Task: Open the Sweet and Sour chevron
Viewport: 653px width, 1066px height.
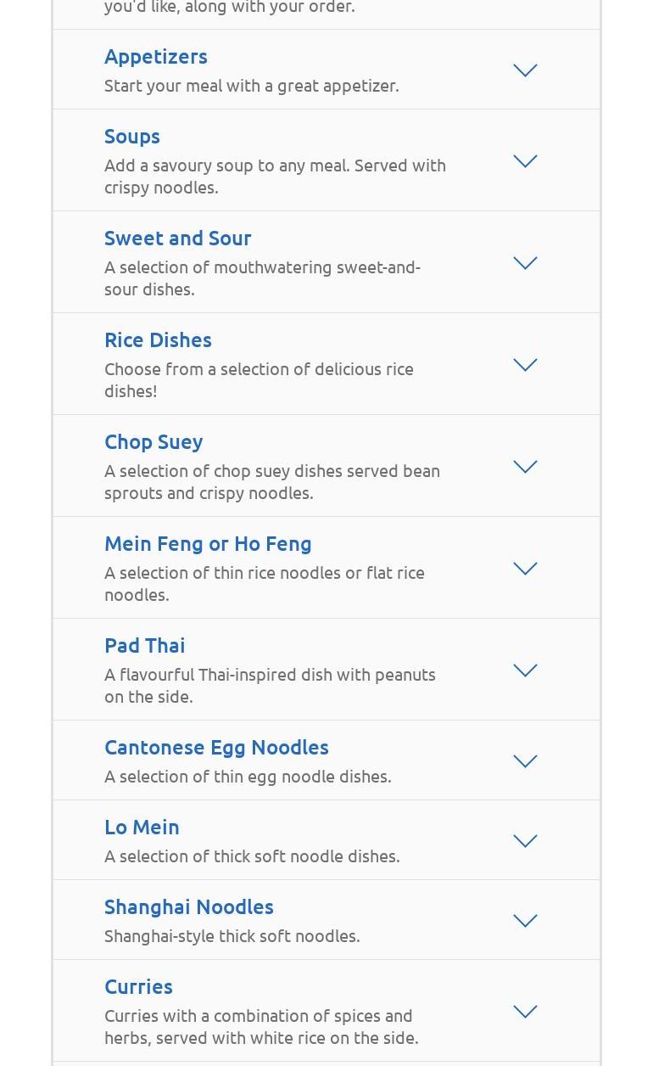Action: coord(525,263)
